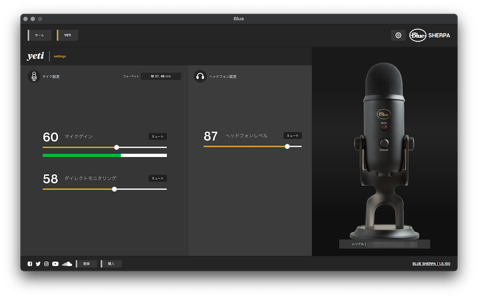The width and height of the screenshot is (478, 298).
Task: Click the フォーマット label
Action: click(x=131, y=76)
